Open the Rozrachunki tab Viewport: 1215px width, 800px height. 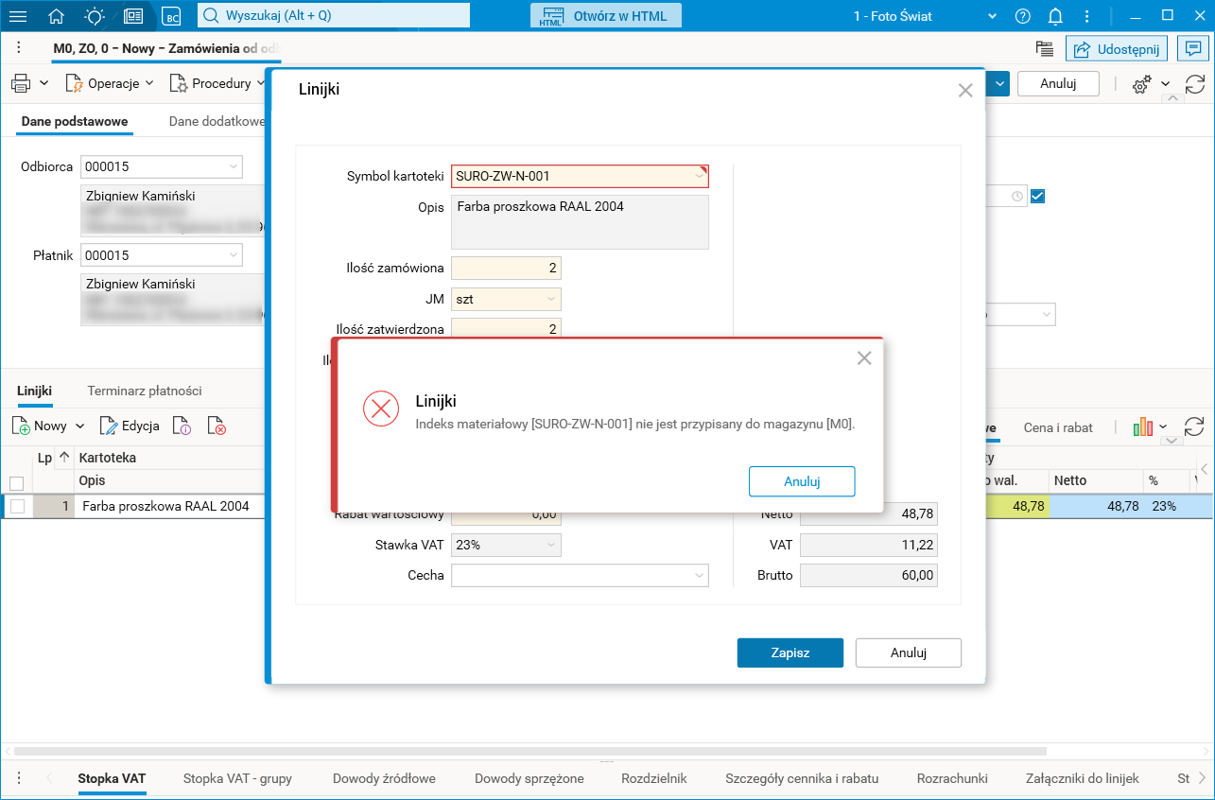[x=952, y=778]
